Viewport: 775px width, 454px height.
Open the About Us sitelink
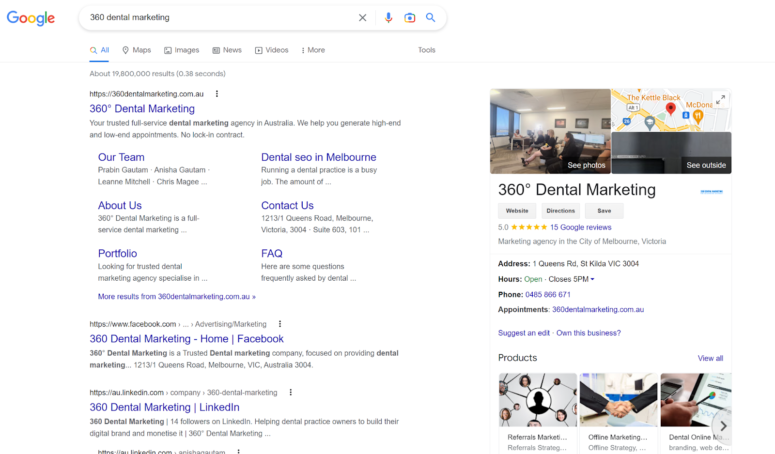(x=120, y=206)
